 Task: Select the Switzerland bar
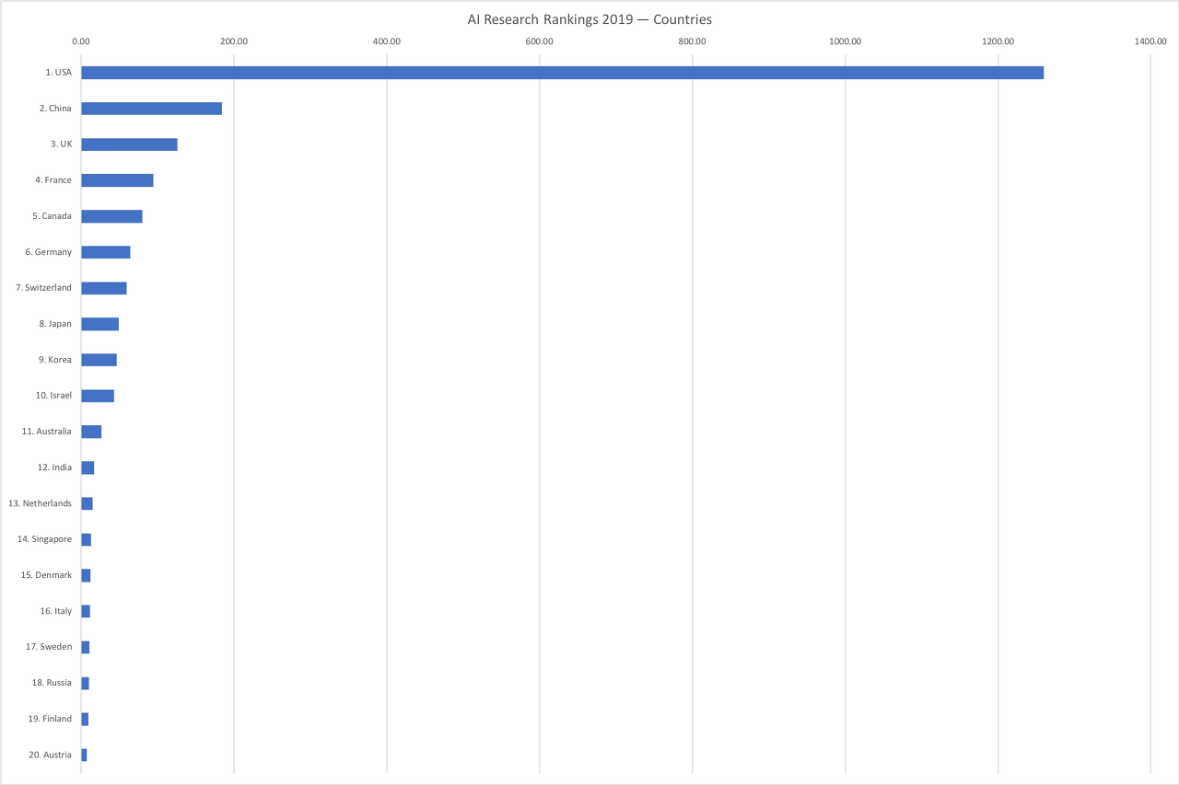tap(104, 288)
